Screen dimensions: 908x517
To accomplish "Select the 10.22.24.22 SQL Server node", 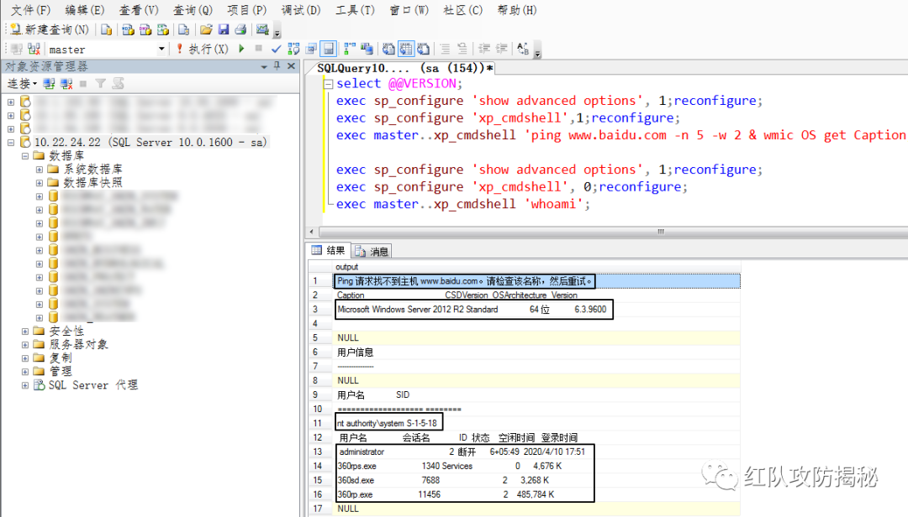I will click(x=150, y=143).
